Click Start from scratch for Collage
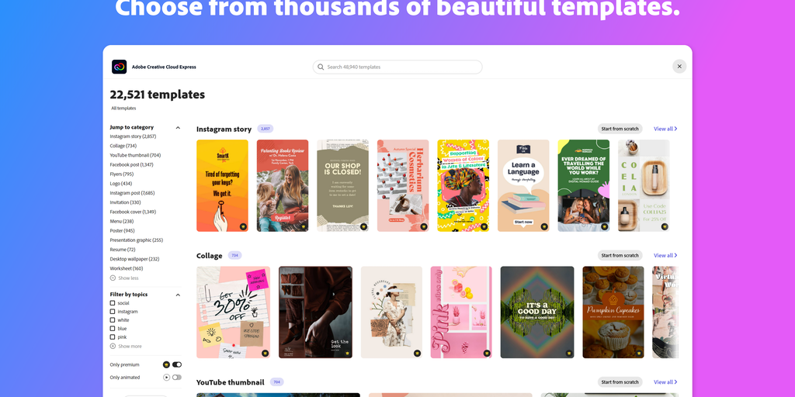This screenshot has height=397, width=795. point(620,255)
